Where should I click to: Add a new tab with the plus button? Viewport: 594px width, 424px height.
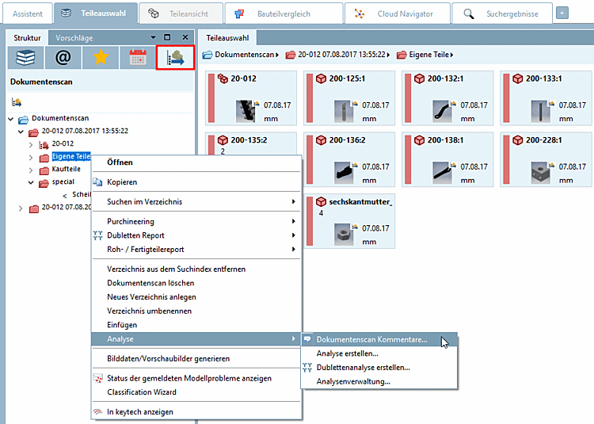click(562, 13)
